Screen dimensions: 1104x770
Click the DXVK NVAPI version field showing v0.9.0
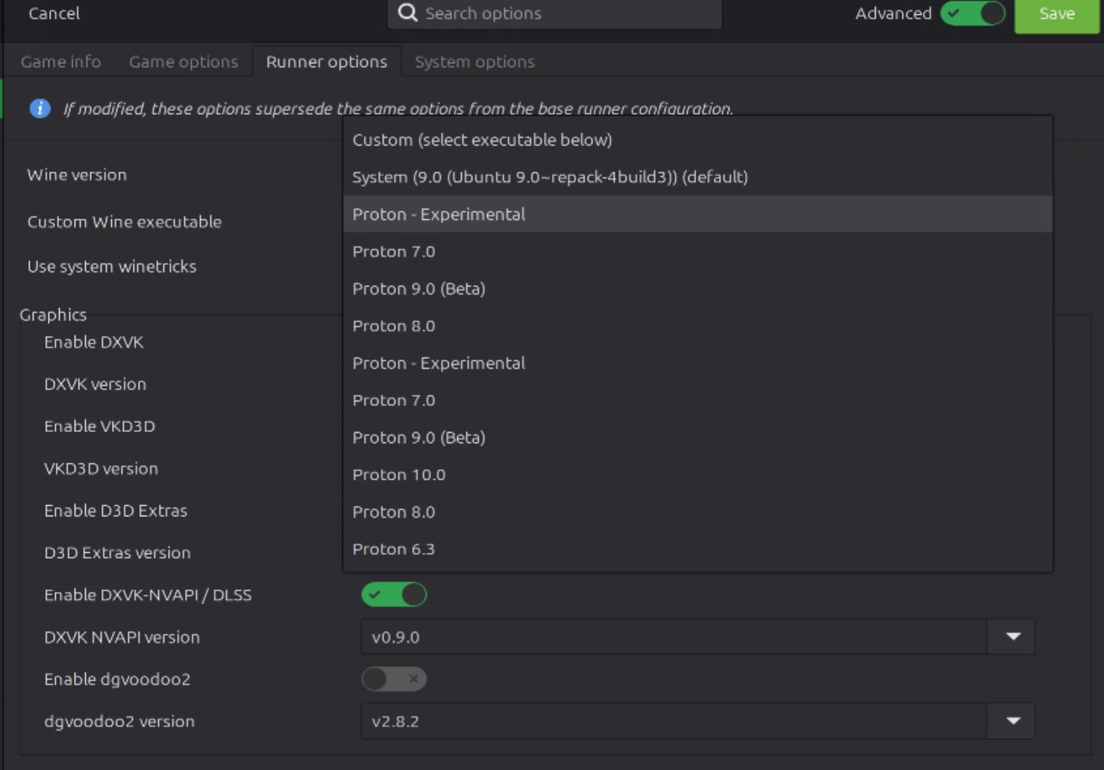pyautogui.click(x=674, y=636)
